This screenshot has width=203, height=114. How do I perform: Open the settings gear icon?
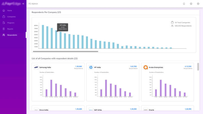point(198,4)
